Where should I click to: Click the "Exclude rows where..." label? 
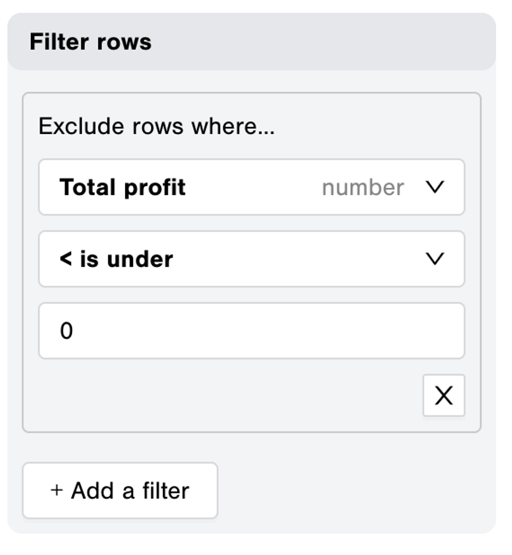coord(156,126)
